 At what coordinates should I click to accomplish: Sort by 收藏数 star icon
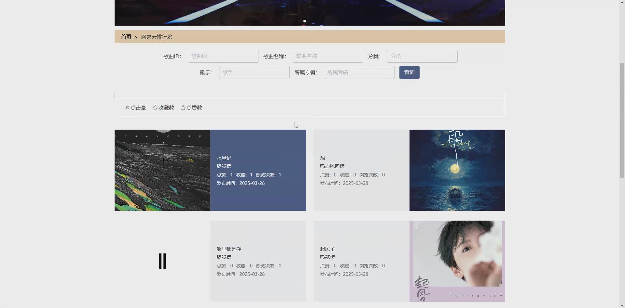click(155, 108)
